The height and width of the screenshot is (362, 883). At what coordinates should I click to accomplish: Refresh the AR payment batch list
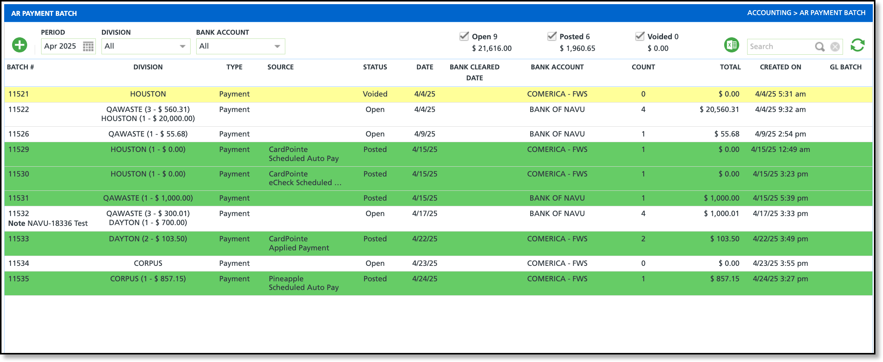858,45
